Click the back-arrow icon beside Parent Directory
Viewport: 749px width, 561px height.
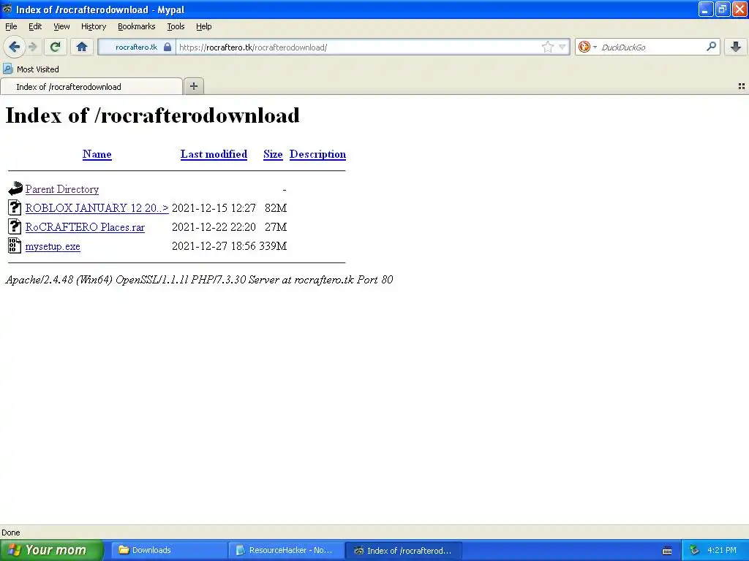[x=15, y=188]
